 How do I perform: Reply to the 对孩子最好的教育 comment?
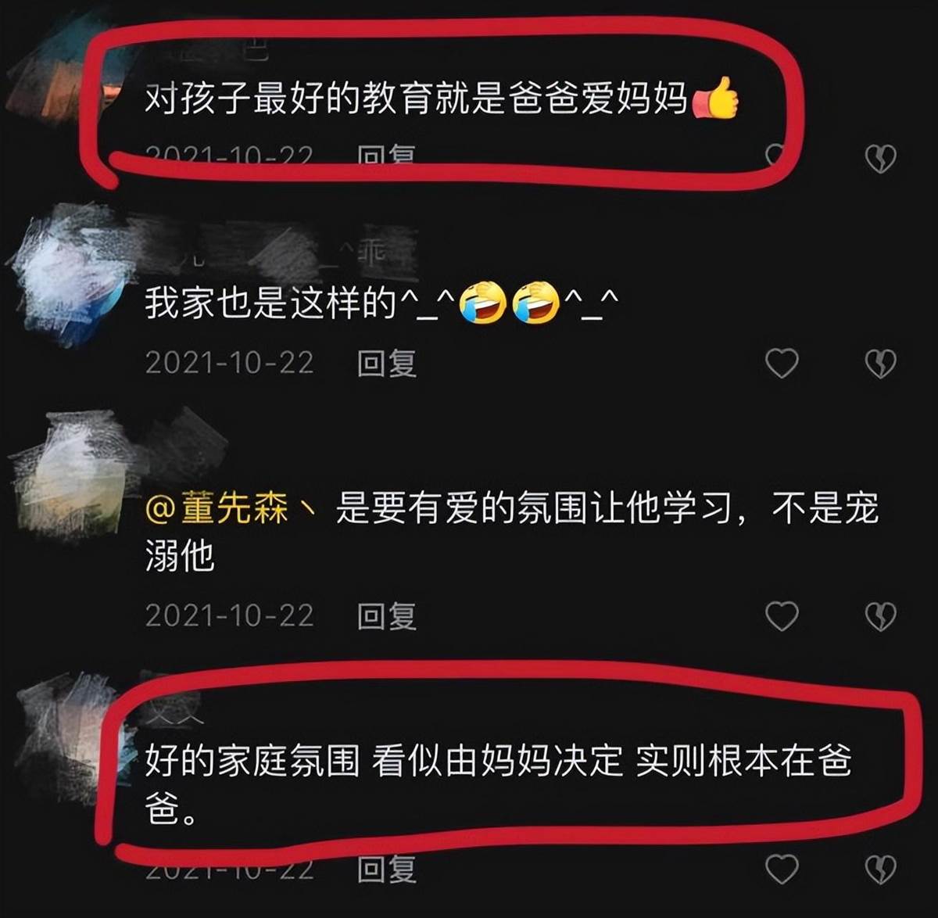pyautogui.click(x=387, y=156)
